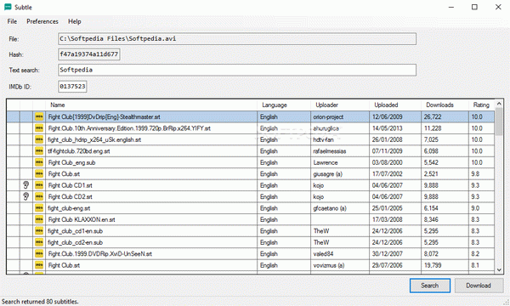This screenshot has width=510, height=306.
Task: Click IMDb icon for fight_club-eng.srt row
Action: tap(39, 208)
